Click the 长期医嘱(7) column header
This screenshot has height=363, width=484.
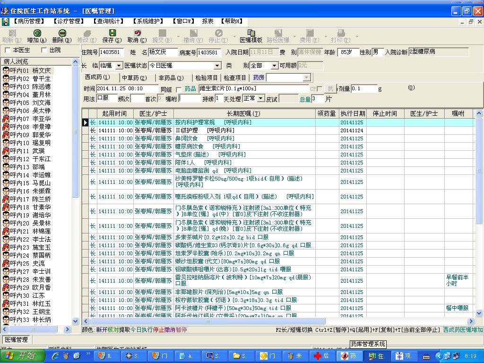click(244, 113)
